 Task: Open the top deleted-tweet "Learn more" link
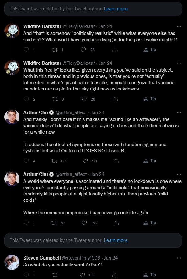pyautogui.click(x=116, y=9)
